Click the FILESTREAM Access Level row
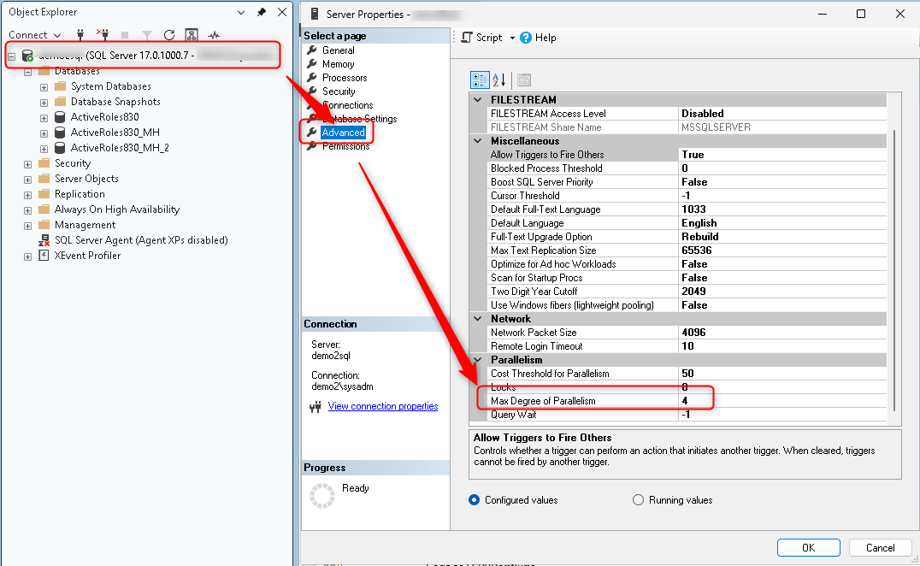The image size is (920, 566). click(687, 113)
